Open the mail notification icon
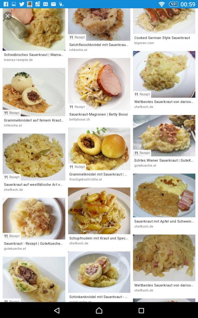This screenshot has width=198, height=318. pos(53,4)
